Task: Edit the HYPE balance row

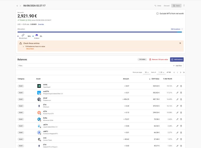Action: pos(177,86)
